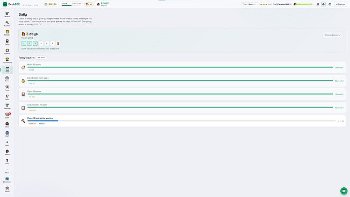Open the AP counter pill in header
The width and height of the screenshot is (350, 197).
89,4
